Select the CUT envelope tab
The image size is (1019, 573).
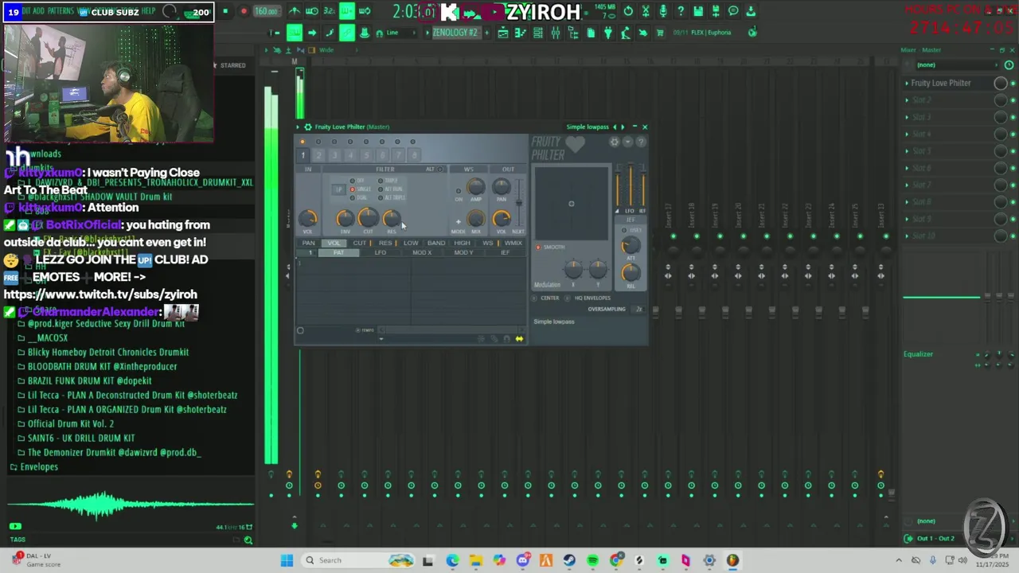point(360,243)
